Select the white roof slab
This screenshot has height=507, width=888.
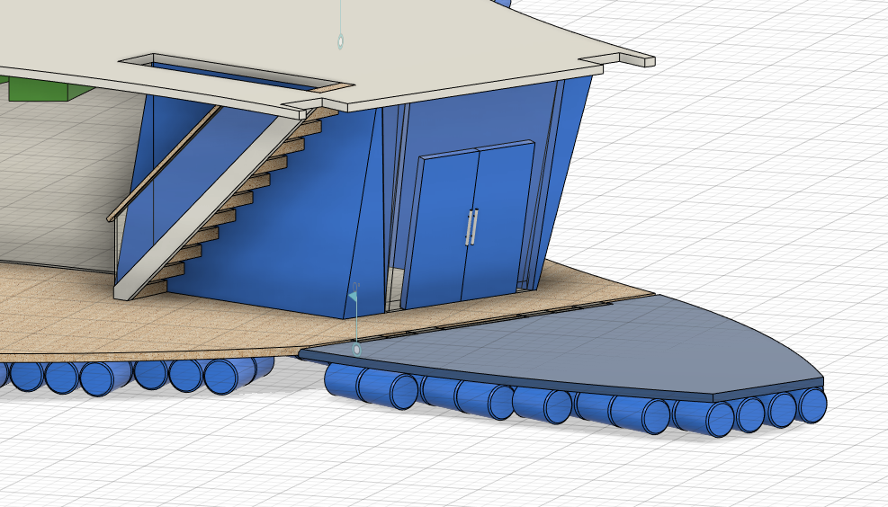pyautogui.click(x=450, y=45)
